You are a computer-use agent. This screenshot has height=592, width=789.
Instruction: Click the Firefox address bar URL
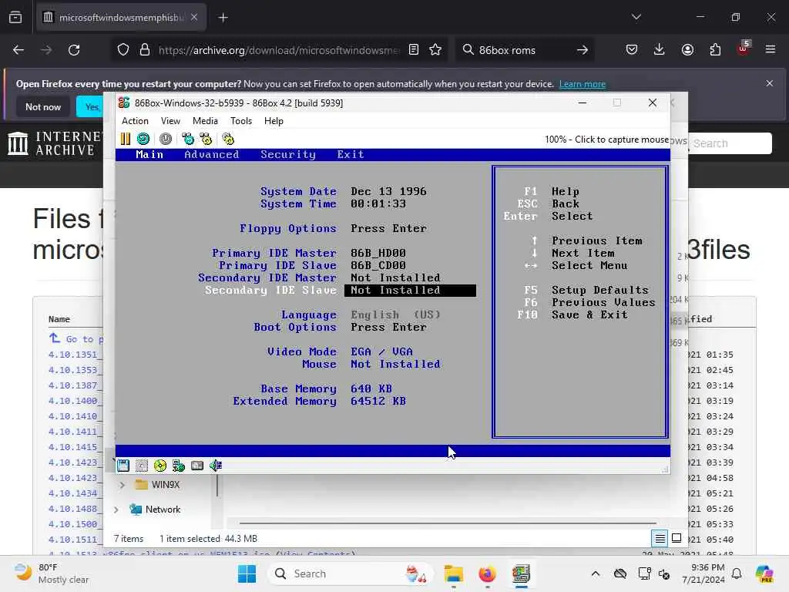coord(279,50)
